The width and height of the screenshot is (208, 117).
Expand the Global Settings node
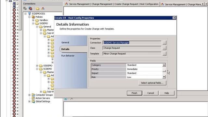click(x=29, y=101)
